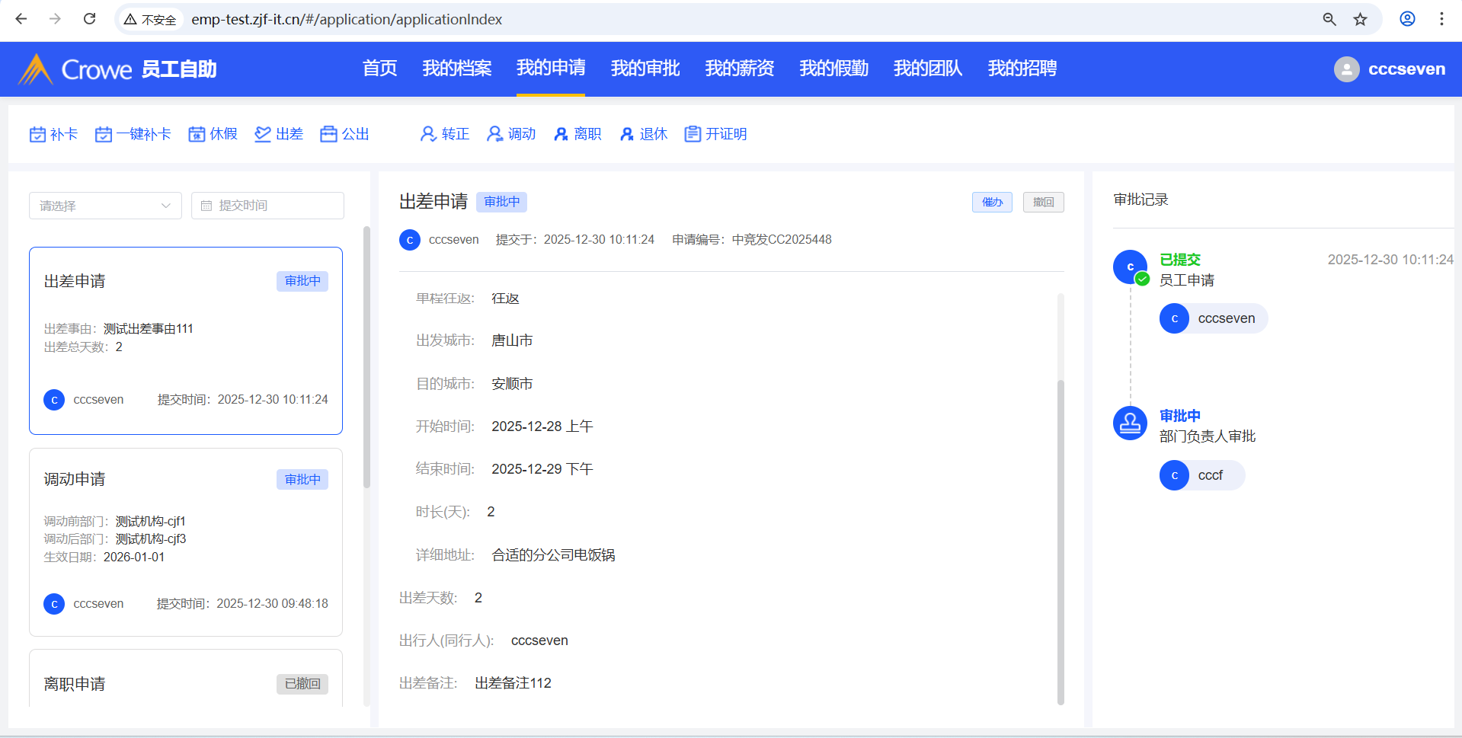Expand the 请选择 application type dropdown
The width and height of the screenshot is (1462, 738).
tap(105, 206)
